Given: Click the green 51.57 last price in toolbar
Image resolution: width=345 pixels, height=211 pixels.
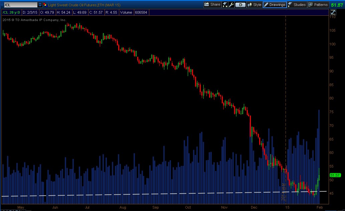Looking at the screenshot, I should 337,5.
